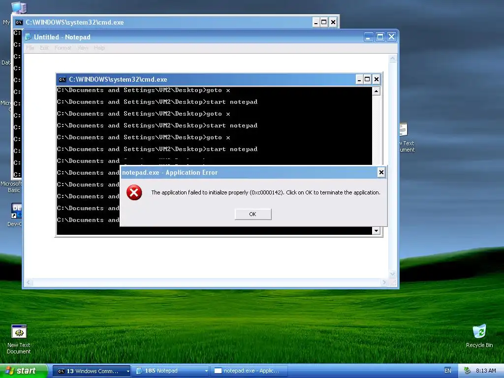This screenshot has height=378, width=504.
Task: Open the File menu in Notepad
Action: pyautogui.click(x=30, y=48)
